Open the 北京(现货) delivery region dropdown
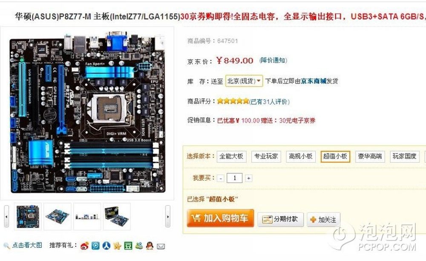 (x=244, y=81)
